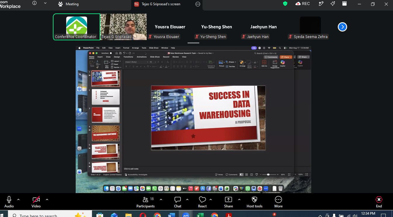Switch to slide sorter view icon
This screenshot has width=393, height=217.
(x=247, y=175)
